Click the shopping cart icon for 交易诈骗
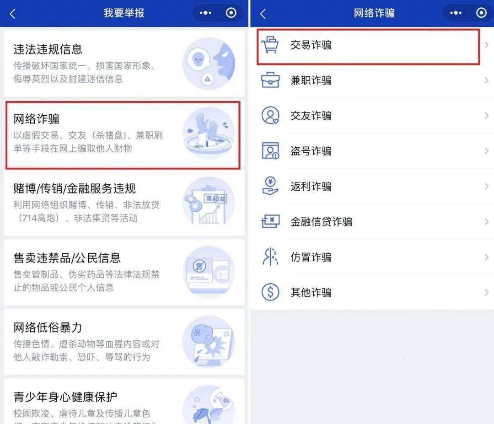This screenshot has height=424, width=494. point(270,45)
